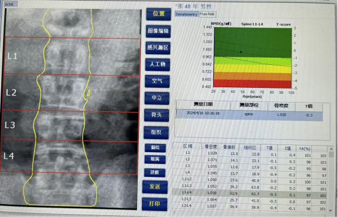Select the 感兴趣区 region of interest button
The width and height of the screenshot is (338, 217).
[x=158, y=48]
